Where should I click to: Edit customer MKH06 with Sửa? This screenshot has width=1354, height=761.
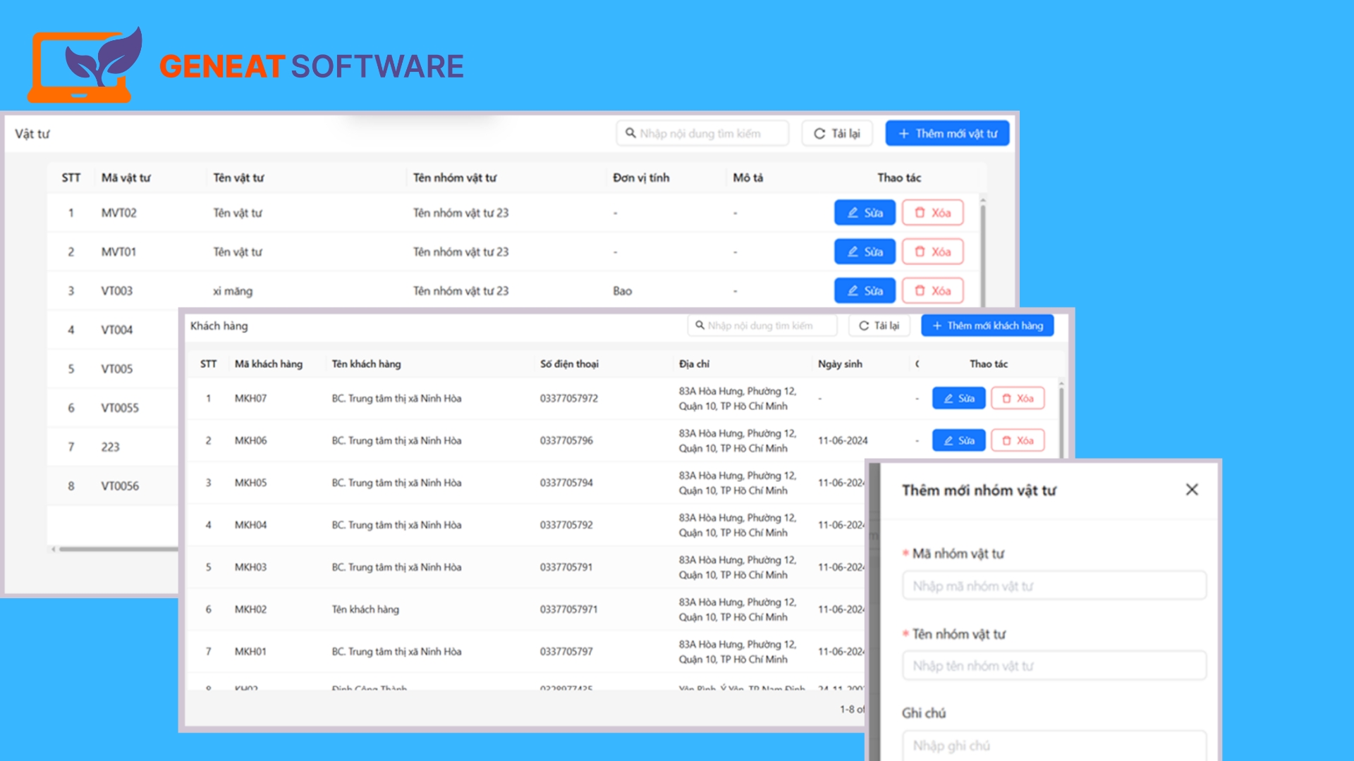tap(959, 440)
